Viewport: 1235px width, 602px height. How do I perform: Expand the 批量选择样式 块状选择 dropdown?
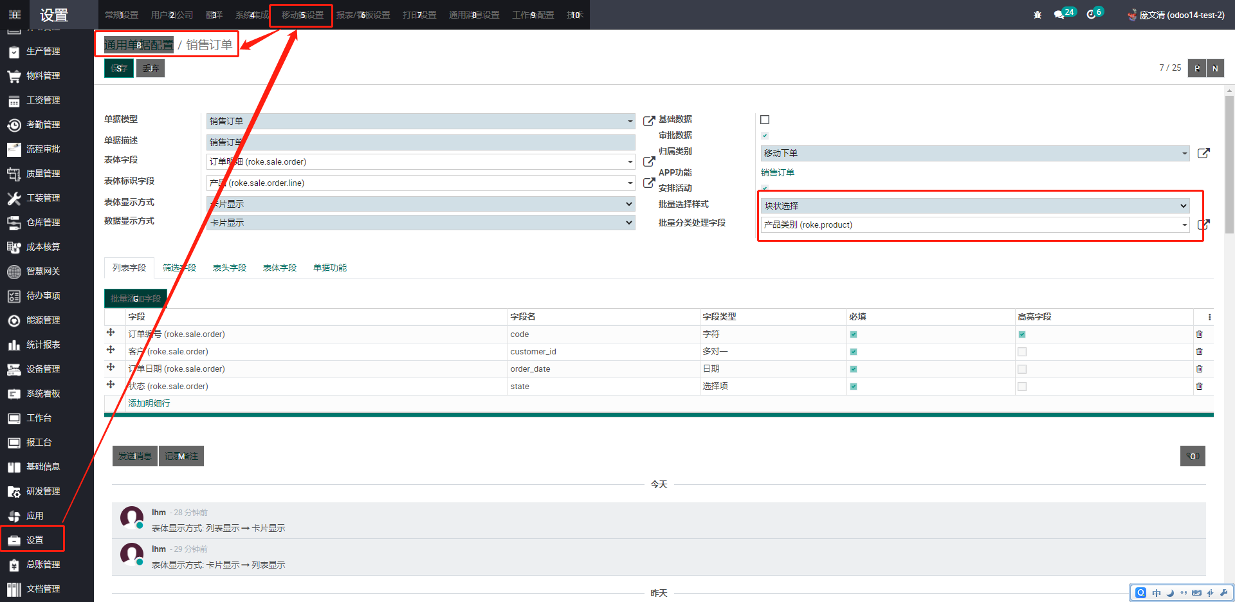pyautogui.click(x=974, y=206)
